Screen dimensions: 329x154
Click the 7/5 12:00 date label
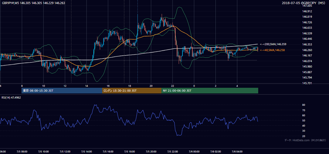65,151
